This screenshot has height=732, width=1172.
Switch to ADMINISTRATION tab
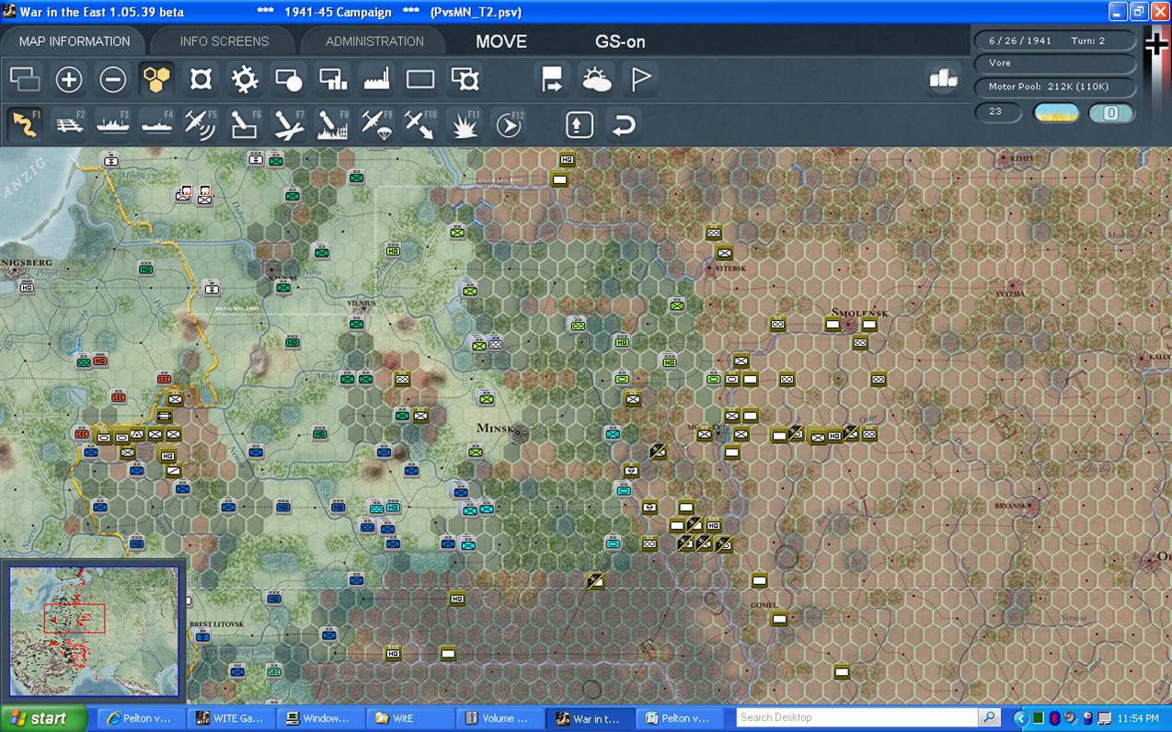[374, 41]
